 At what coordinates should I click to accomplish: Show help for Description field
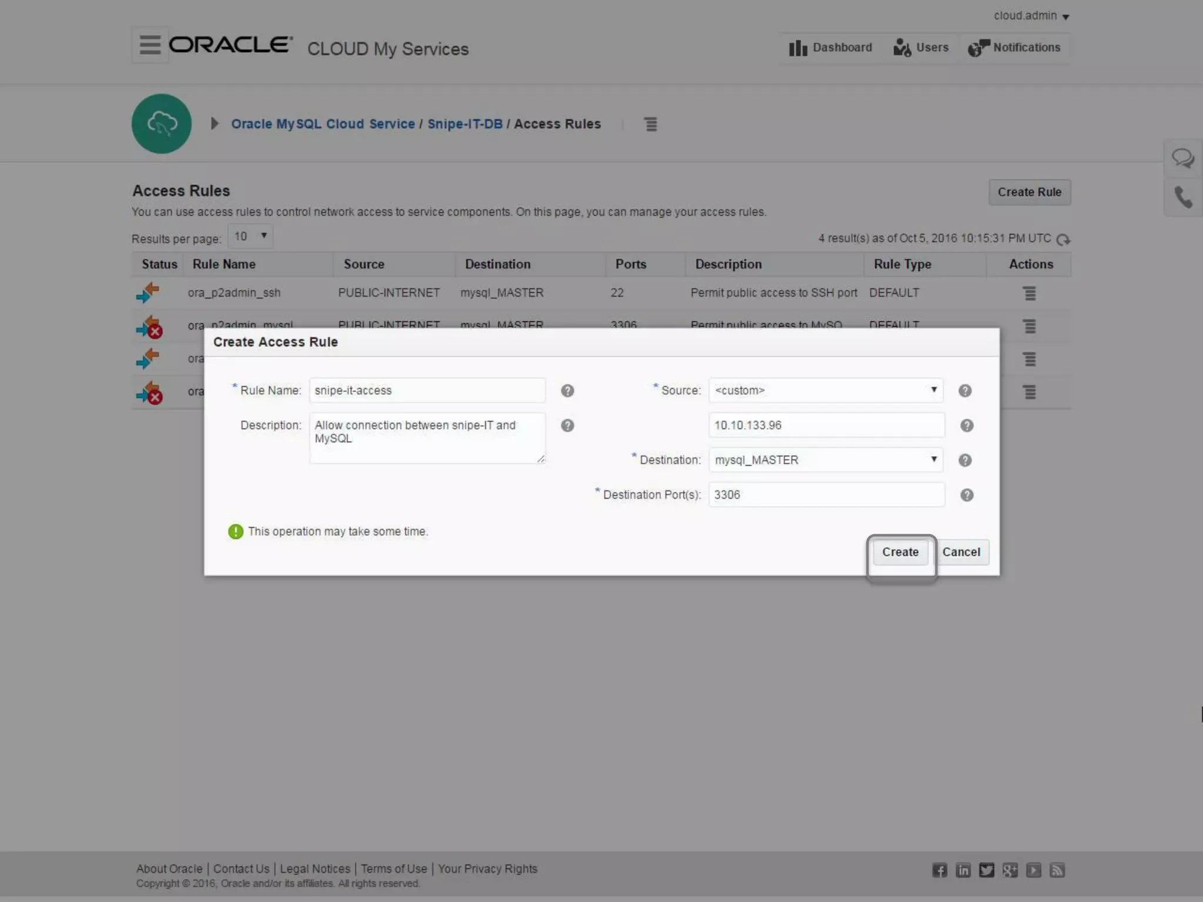567,426
